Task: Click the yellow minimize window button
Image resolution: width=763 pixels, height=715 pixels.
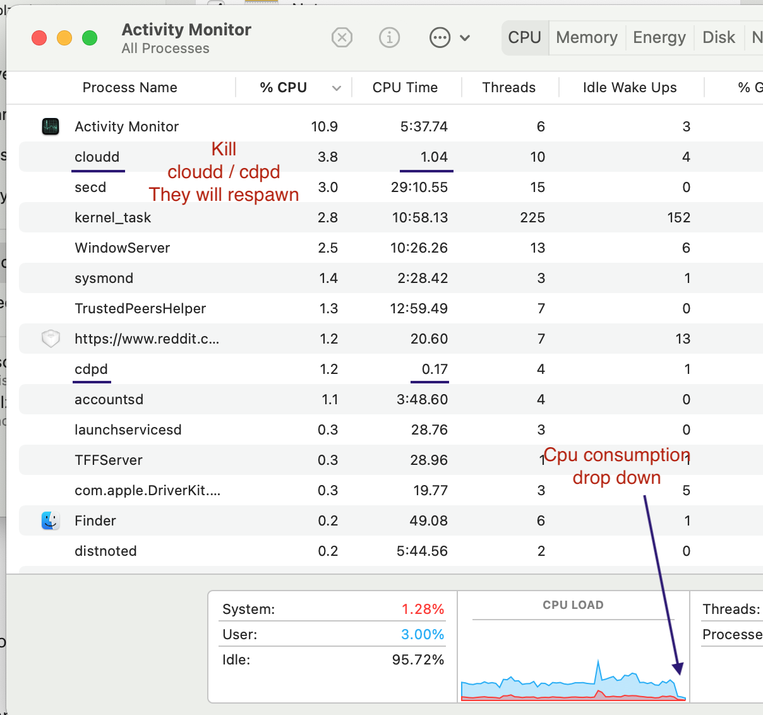Action: 64,38
